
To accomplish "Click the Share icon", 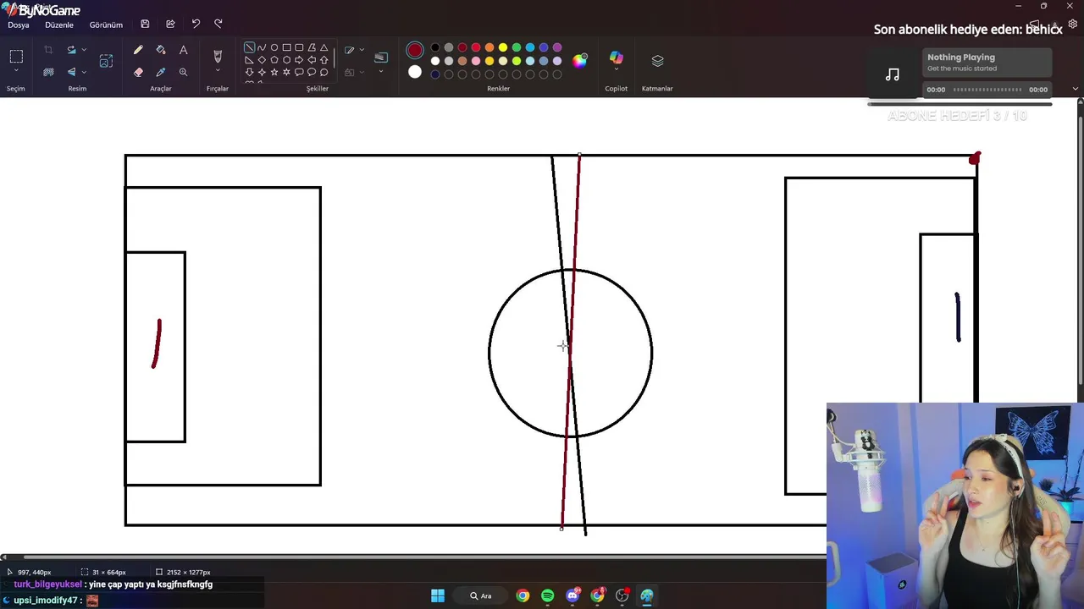I will [170, 25].
